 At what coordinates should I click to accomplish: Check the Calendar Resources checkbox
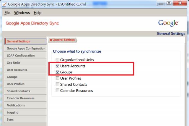(x=58, y=91)
